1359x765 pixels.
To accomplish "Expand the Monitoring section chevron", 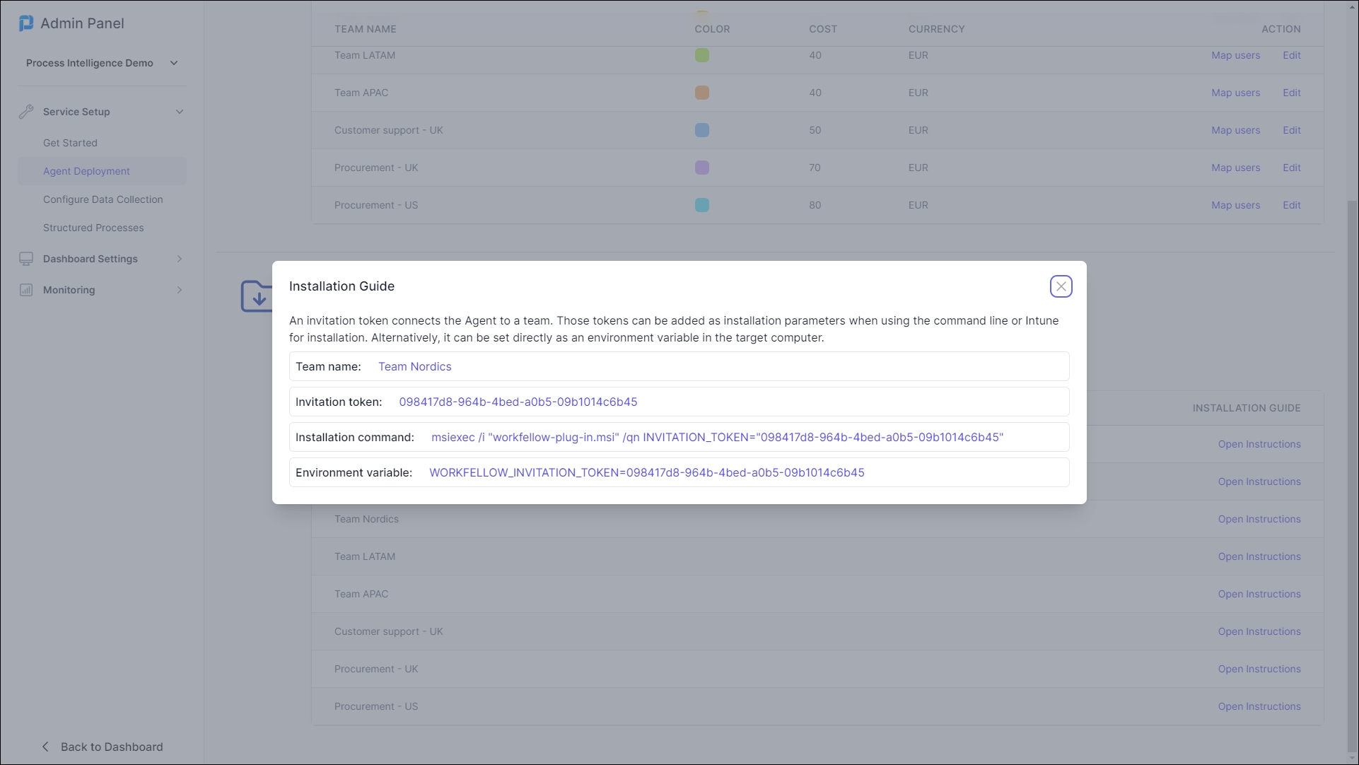I will pos(180,290).
